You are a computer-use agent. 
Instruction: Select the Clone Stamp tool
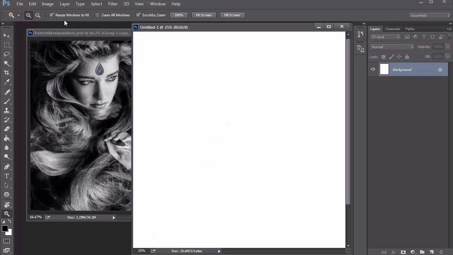(x=7, y=110)
